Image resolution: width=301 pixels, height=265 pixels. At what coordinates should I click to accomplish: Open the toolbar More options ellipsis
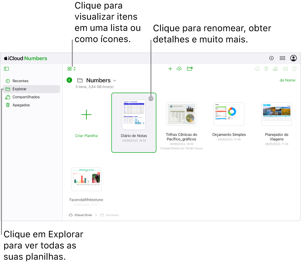pyautogui.click(x=294, y=69)
